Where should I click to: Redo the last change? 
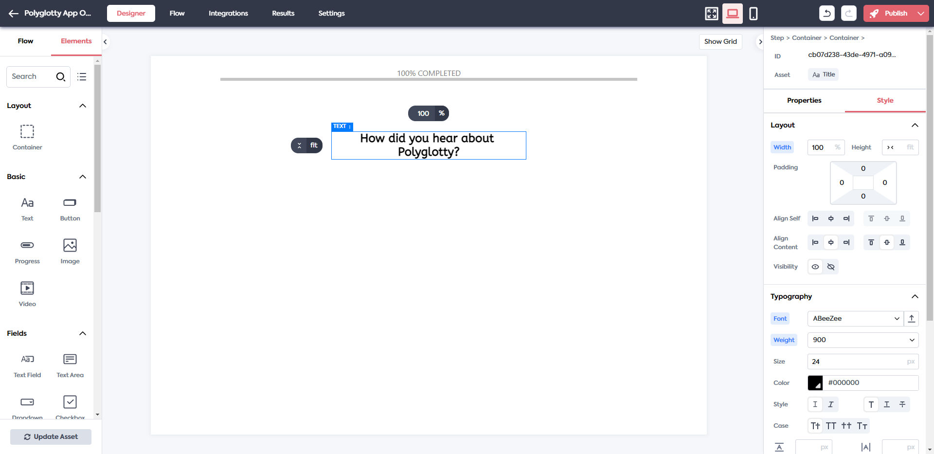pos(849,13)
